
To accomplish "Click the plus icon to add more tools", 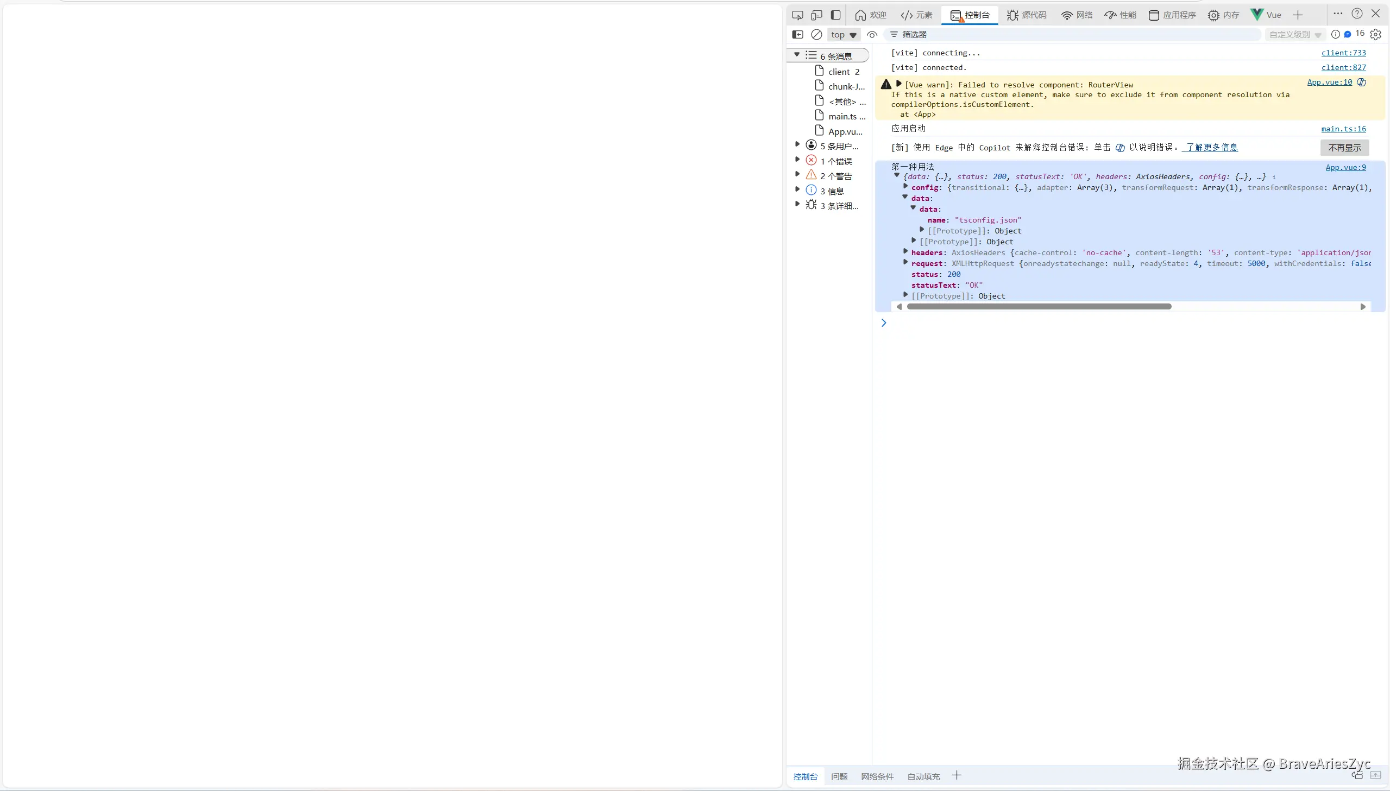I will tap(1298, 15).
